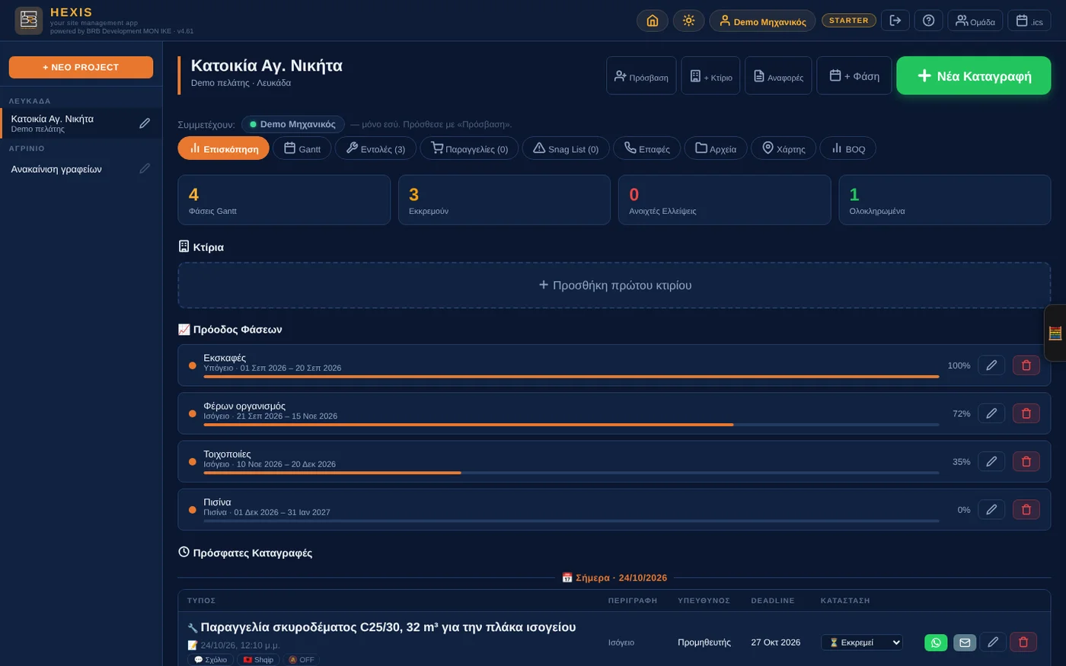Select Ανακαίνιση γραφείων project in sidebar
This screenshot has width=1066, height=666.
pos(56,169)
